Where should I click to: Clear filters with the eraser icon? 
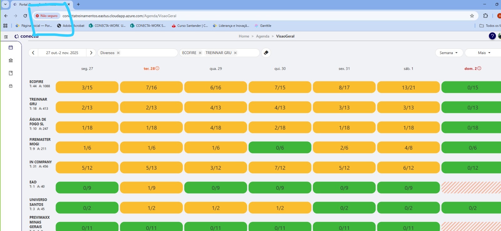[x=266, y=53]
